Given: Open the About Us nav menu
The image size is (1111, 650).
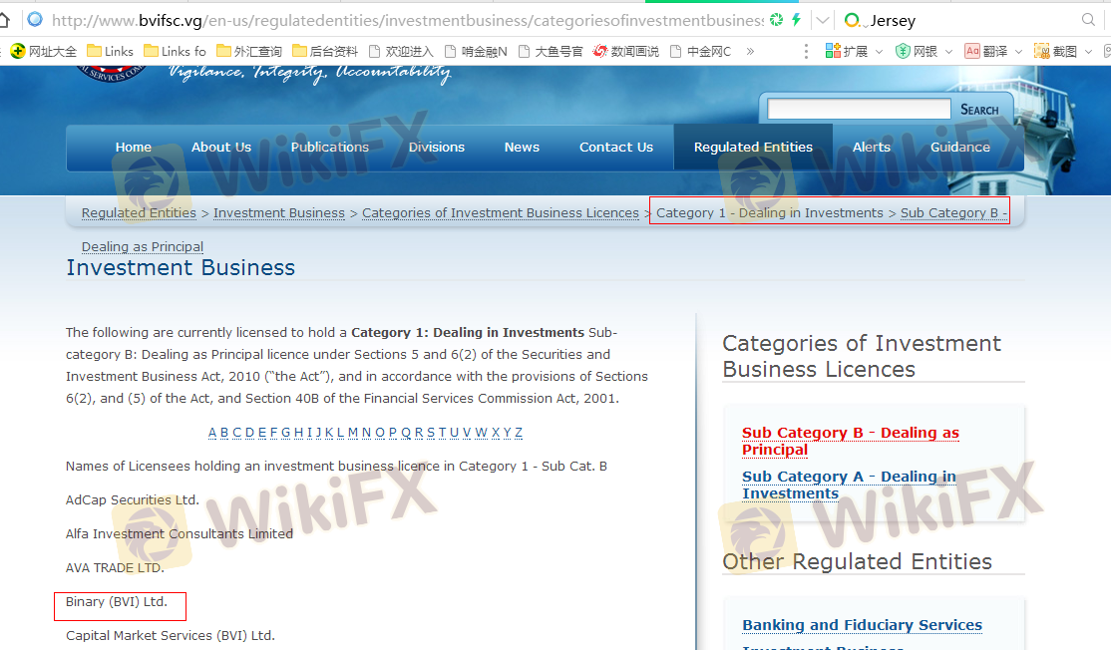Looking at the screenshot, I should 221,148.
